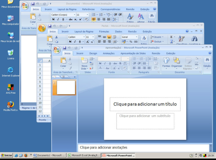Click the Undo icon in PowerPoint quick access toolbar

click(x=69, y=48)
